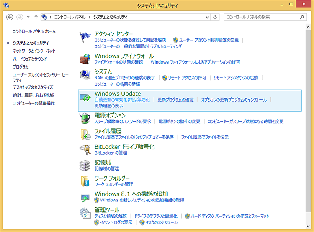Viewport: 314px width, 232px height.
Task: Click ワーク フォルダーの管理 link
Action: tap(114, 184)
